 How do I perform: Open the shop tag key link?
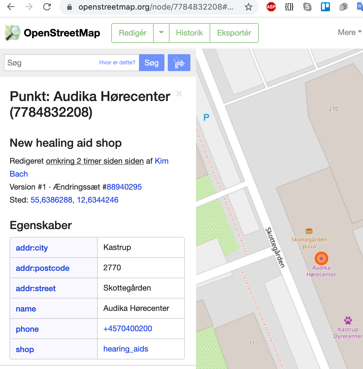25,350
